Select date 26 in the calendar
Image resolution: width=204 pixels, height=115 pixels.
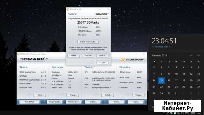191,87
